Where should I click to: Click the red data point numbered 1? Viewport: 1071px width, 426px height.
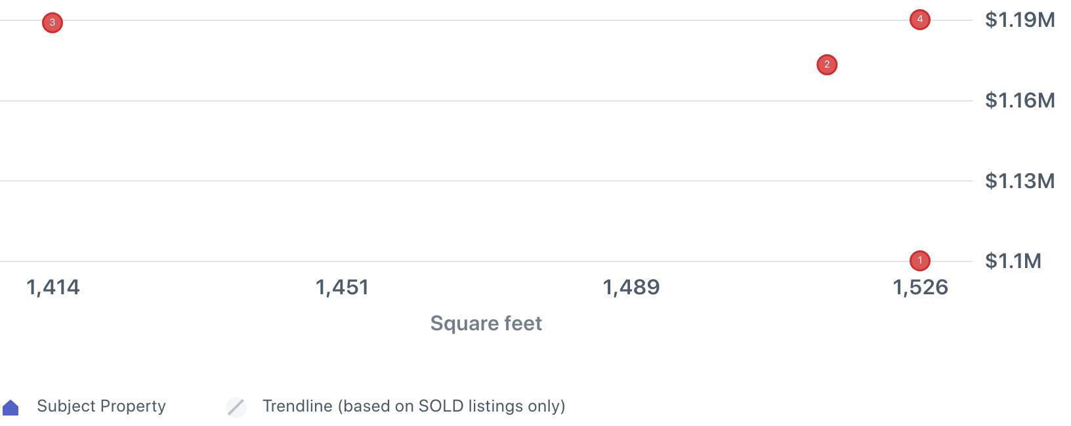point(919,261)
